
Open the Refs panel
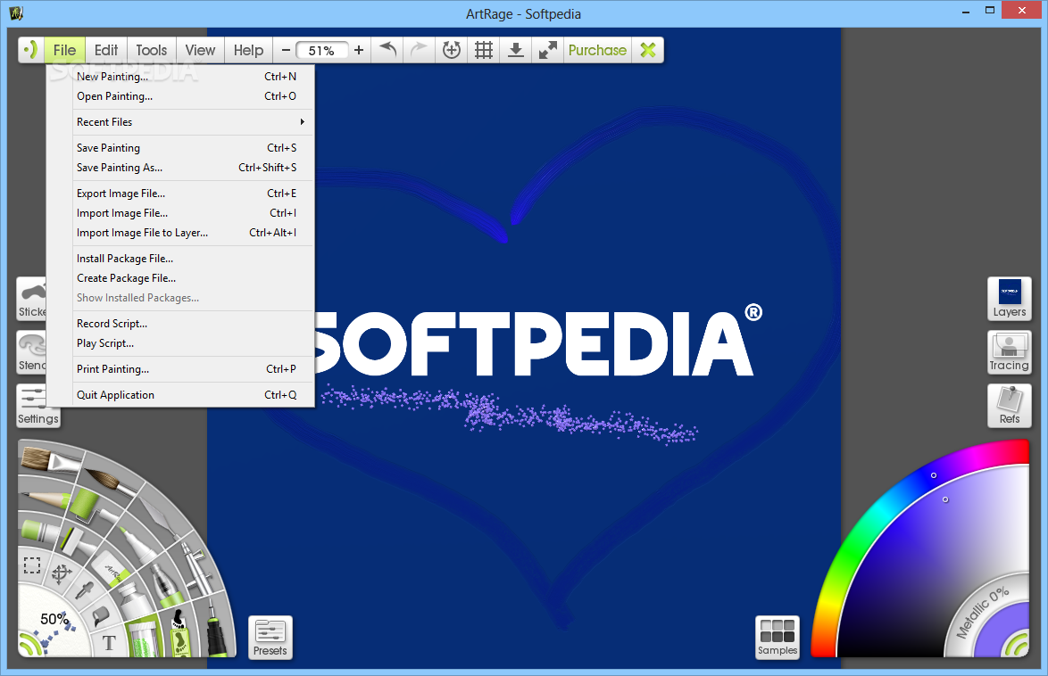pos(1010,406)
